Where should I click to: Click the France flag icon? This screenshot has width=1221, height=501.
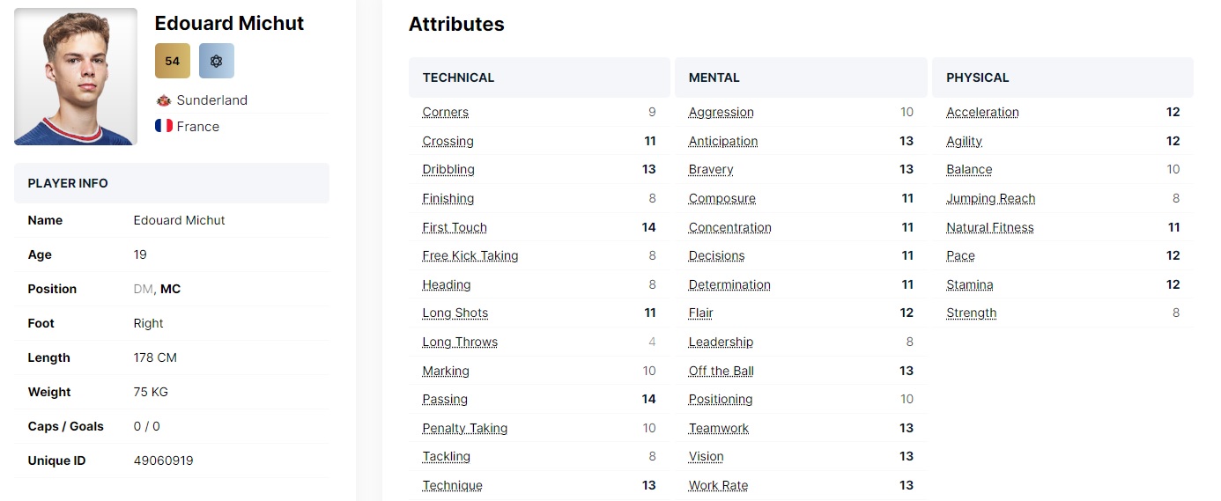163,126
